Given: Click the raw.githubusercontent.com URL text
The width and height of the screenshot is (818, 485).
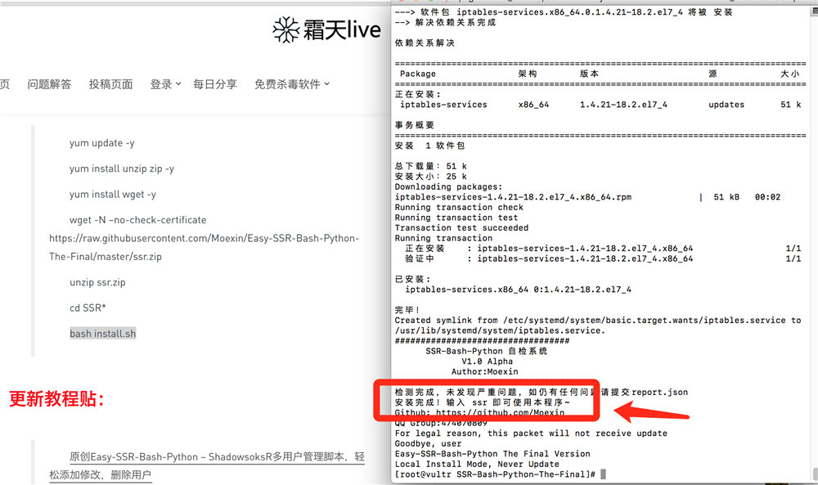Looking at the screenshot, I should pyautogui.click(x=204, y=247).
